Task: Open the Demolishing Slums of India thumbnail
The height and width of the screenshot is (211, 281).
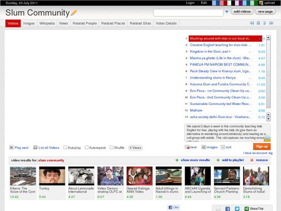Action: (256, 176)
